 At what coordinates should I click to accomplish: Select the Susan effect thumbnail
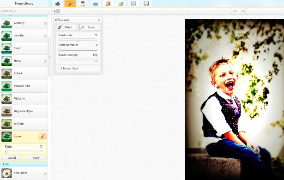pos(6,48)
